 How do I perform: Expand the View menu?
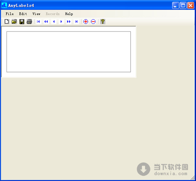[x=36, y=14]
